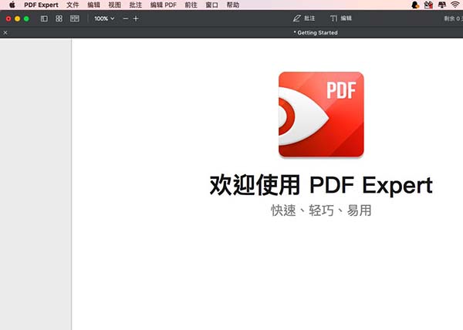Click the 欢迎使用 PDF Expert heading

(x=321, y=185)
